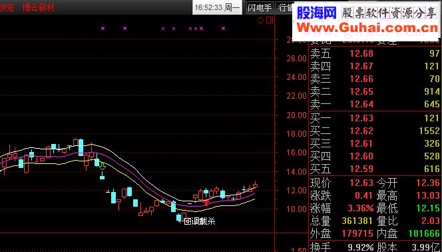
Task: Click the 14.00 price axis label
Action: click(x=296, y=171)
